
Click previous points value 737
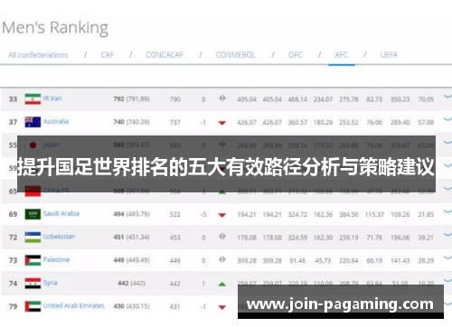pyautogui.click(x=174, y=122)
